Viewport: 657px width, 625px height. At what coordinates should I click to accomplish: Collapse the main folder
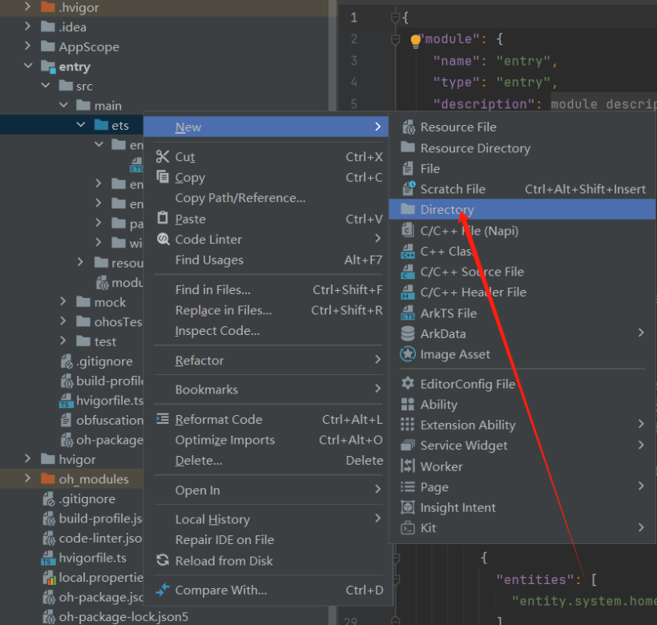[63, 105]
